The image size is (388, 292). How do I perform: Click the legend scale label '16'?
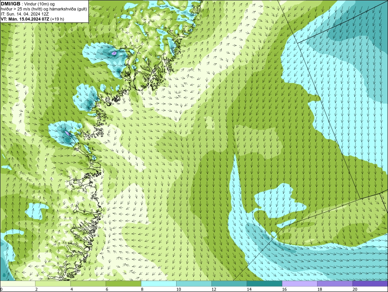click(x=284, y=289)
